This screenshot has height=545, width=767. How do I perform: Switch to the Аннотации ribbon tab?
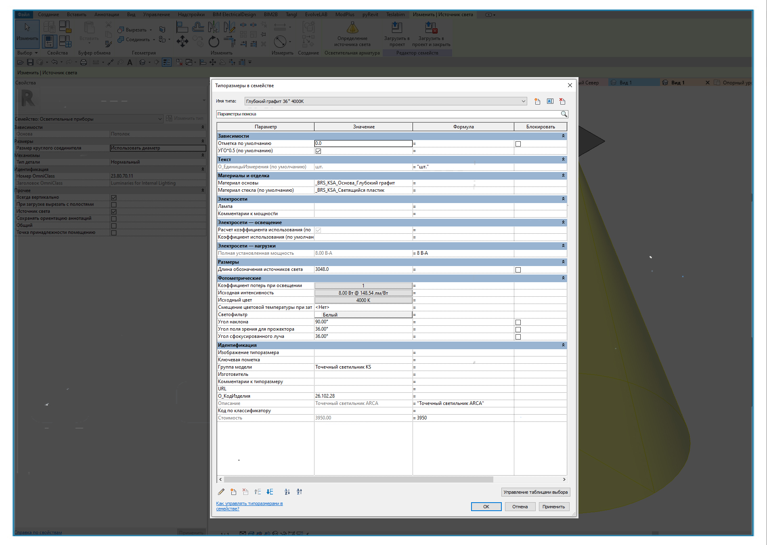pos(107,15)
